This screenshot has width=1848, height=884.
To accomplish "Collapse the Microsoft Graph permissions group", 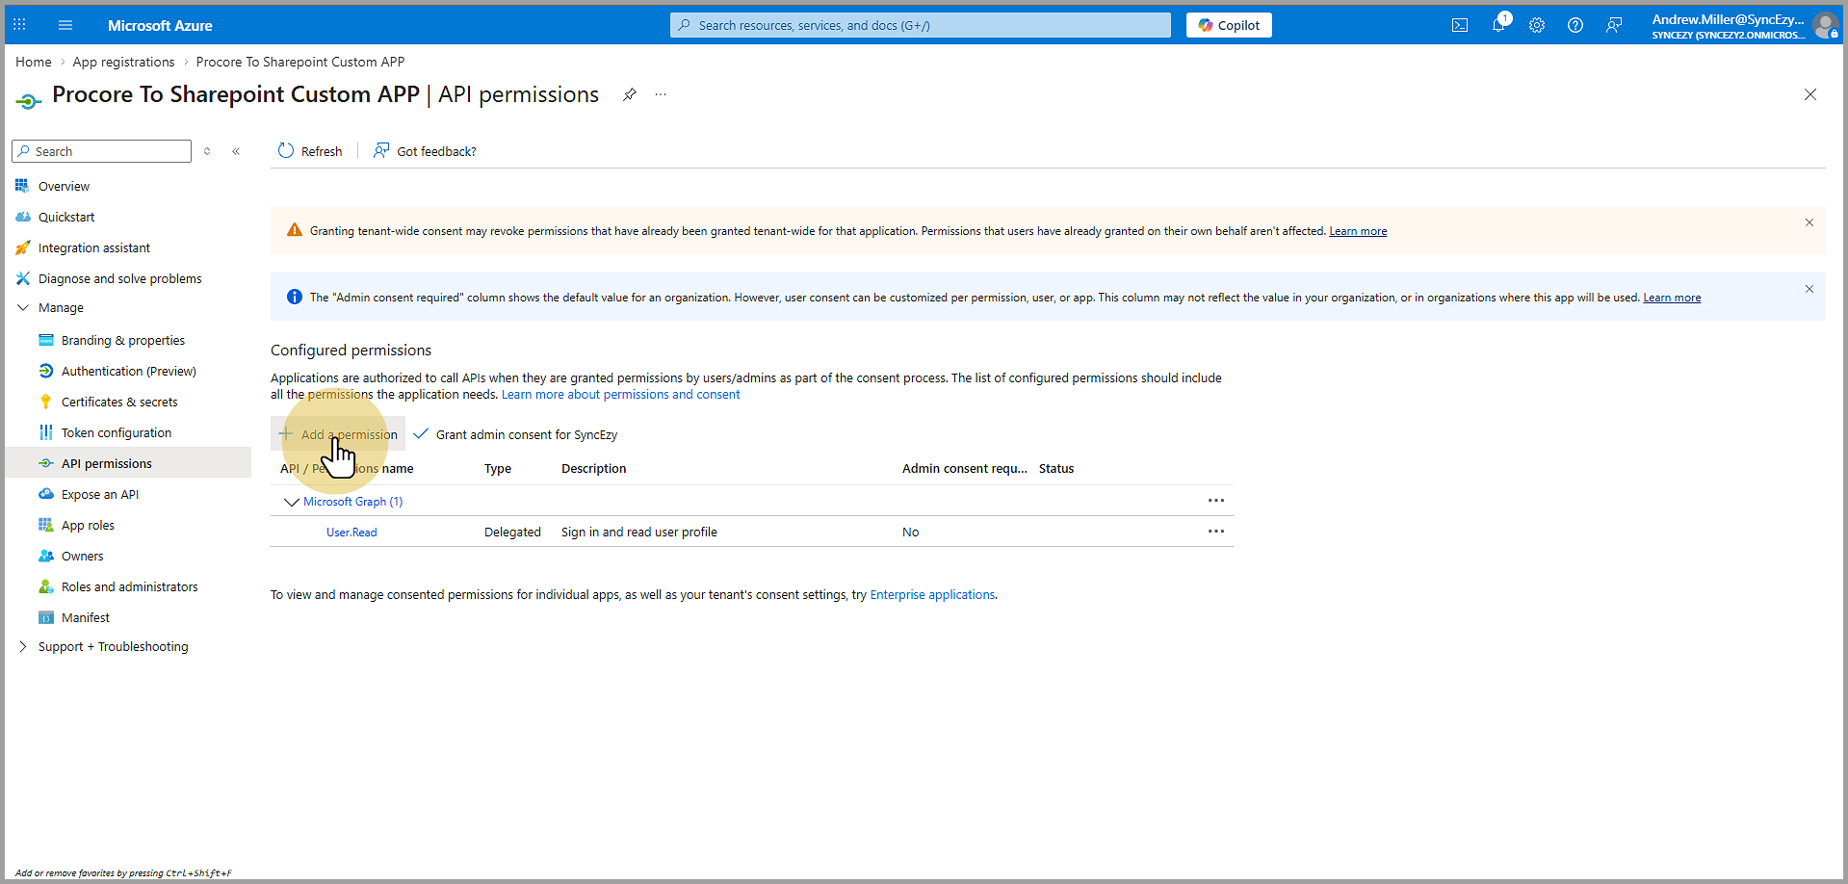I will (291, 502).
